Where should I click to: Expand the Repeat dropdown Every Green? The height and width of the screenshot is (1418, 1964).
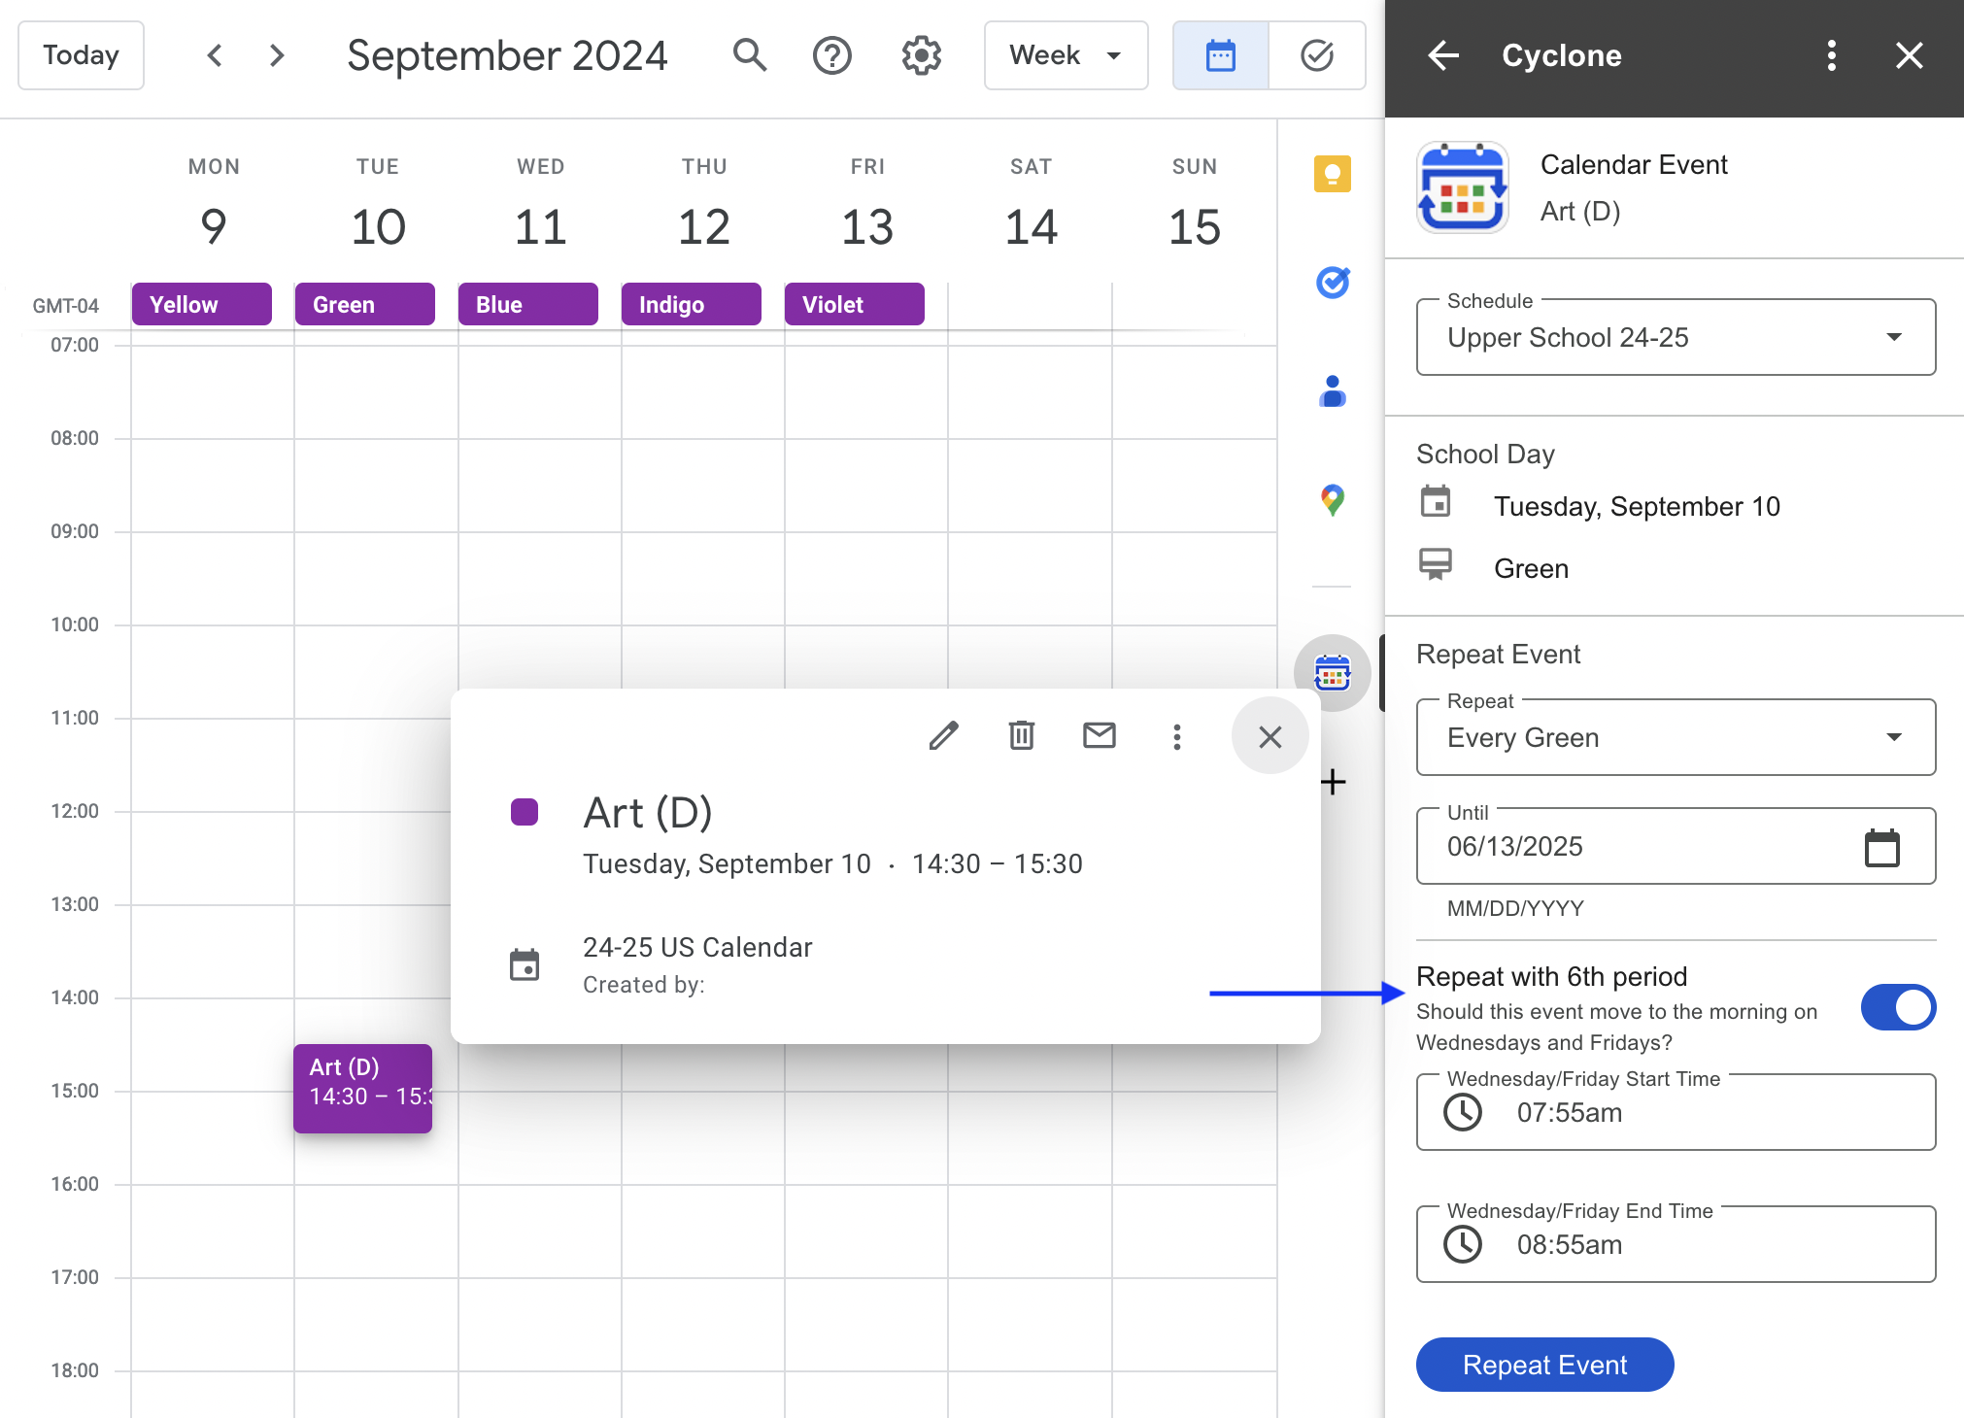[x=1675, y=737]
